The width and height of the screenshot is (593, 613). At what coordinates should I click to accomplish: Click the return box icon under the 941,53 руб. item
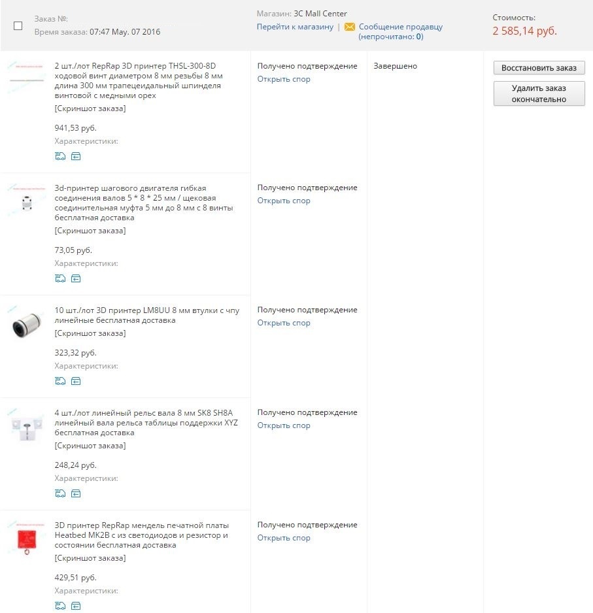(76, 156)
